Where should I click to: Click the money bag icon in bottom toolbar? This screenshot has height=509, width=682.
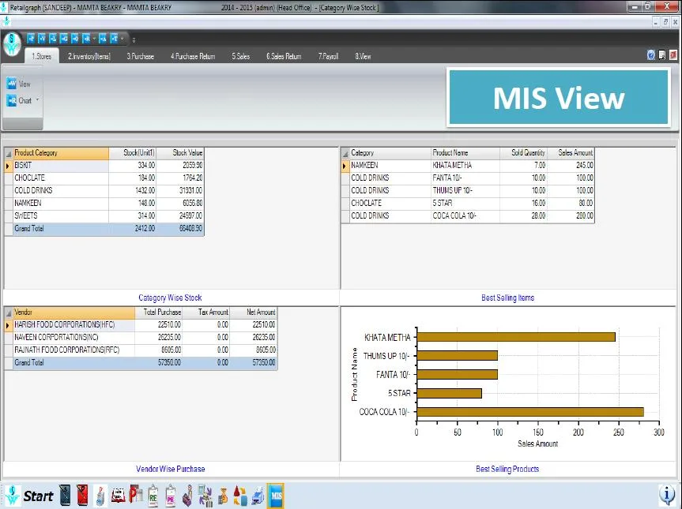(x=223, y=496)
